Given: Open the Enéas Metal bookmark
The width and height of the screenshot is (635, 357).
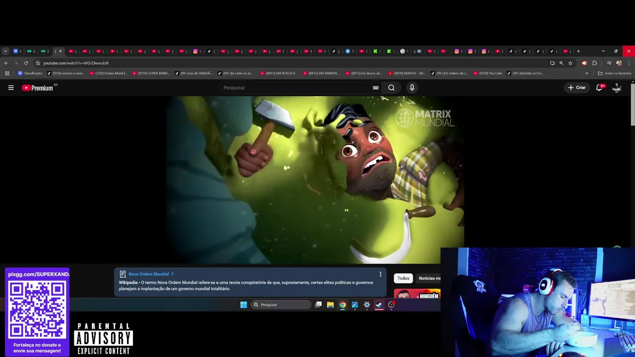Looking at the screenshot, I should coord(108,73).
